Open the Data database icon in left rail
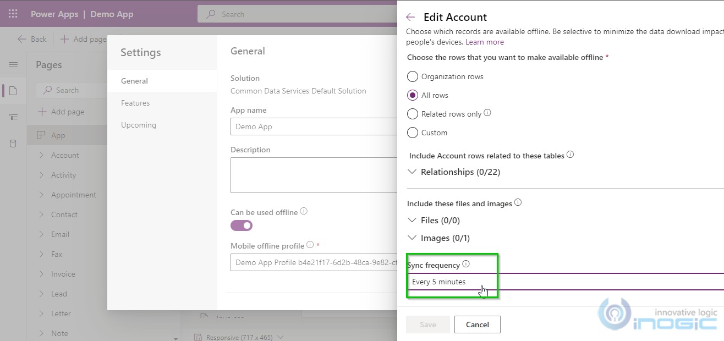Screen dimensions: 724x341 pyautogui.click(x=13, y=144)
